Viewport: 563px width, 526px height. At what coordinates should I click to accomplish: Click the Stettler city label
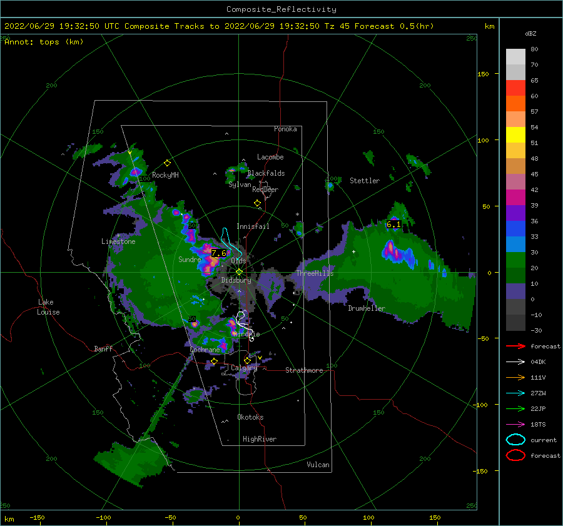pyautogui.click(x=365, y=181)
